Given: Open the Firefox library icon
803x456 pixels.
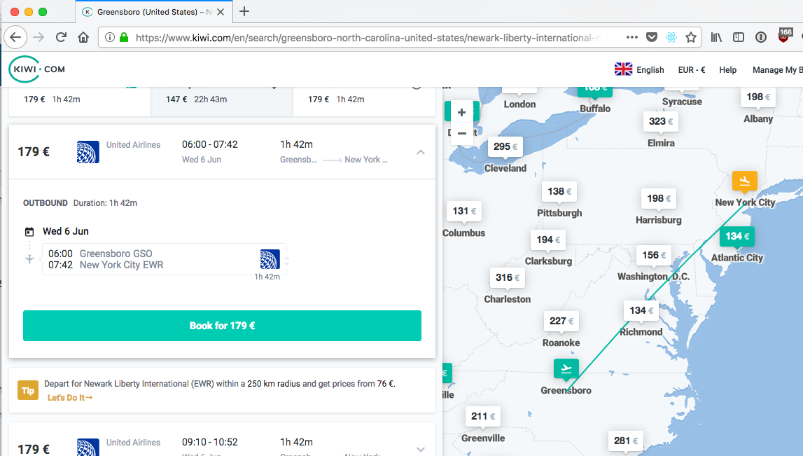Looking at the screenshot, I should pos(716,37).
